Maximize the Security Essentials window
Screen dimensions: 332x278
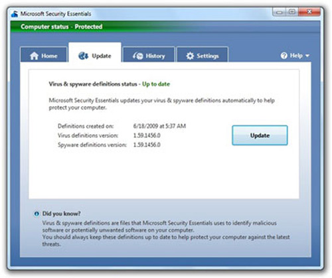[x=292, y=12]
